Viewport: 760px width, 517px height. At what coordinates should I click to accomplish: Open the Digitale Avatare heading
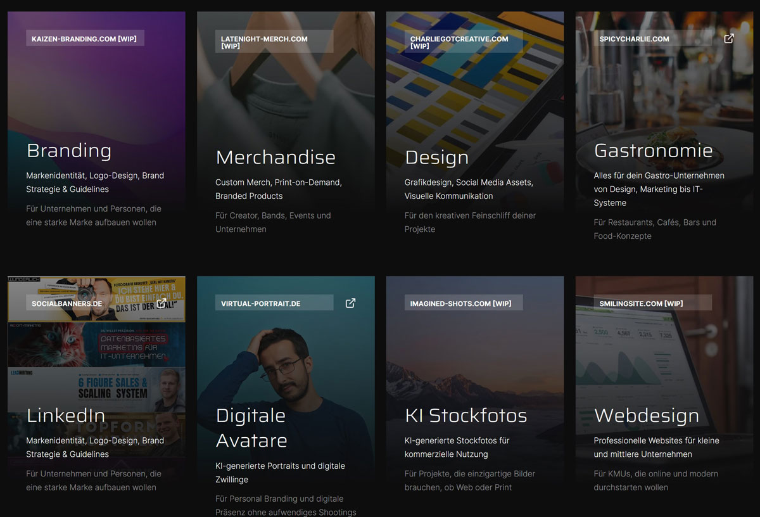pos(251,428)
